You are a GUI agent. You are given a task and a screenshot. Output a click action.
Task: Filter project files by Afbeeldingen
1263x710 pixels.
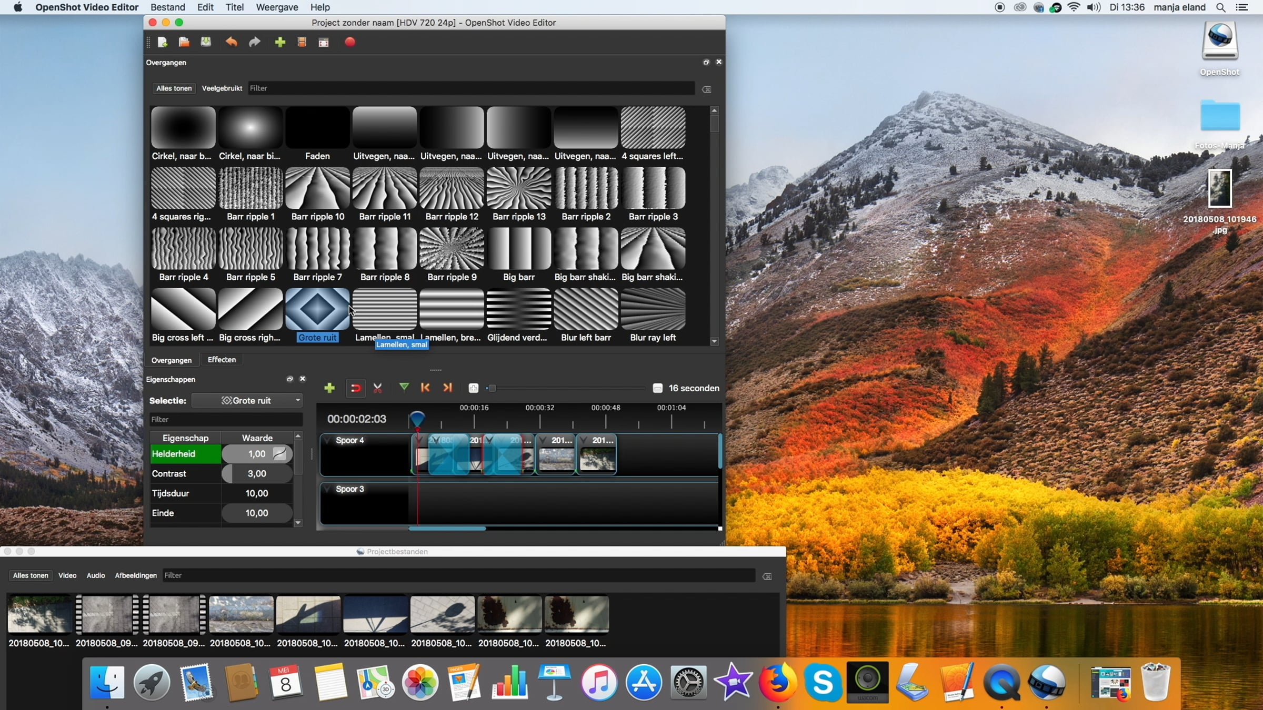[x=136, y=575]
